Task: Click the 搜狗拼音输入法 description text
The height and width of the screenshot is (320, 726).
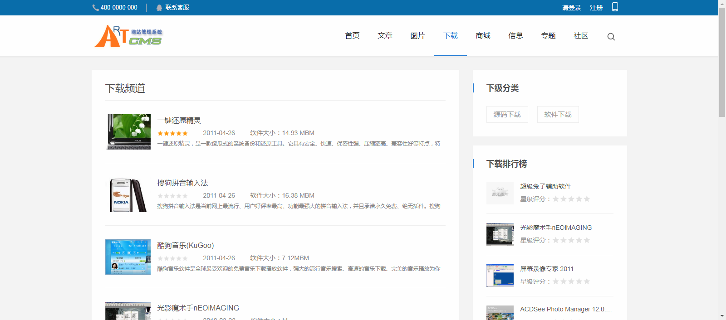Action: (299, 206)
